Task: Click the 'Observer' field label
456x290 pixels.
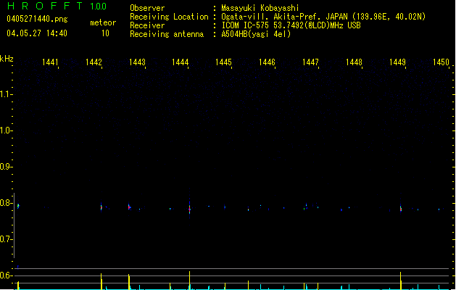Action: pos(147,8)
